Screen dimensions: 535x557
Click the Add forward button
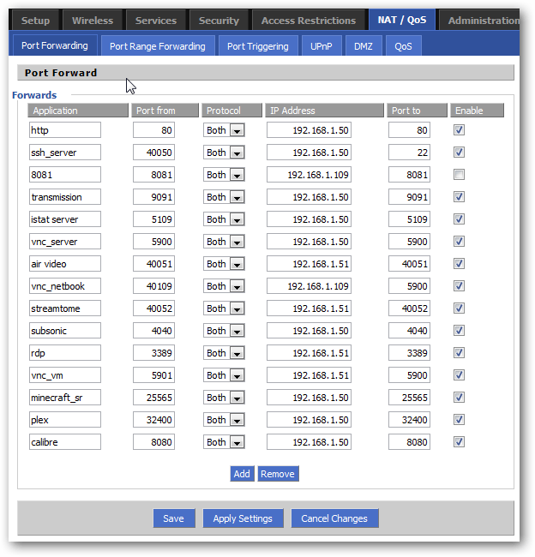(242, 474)
